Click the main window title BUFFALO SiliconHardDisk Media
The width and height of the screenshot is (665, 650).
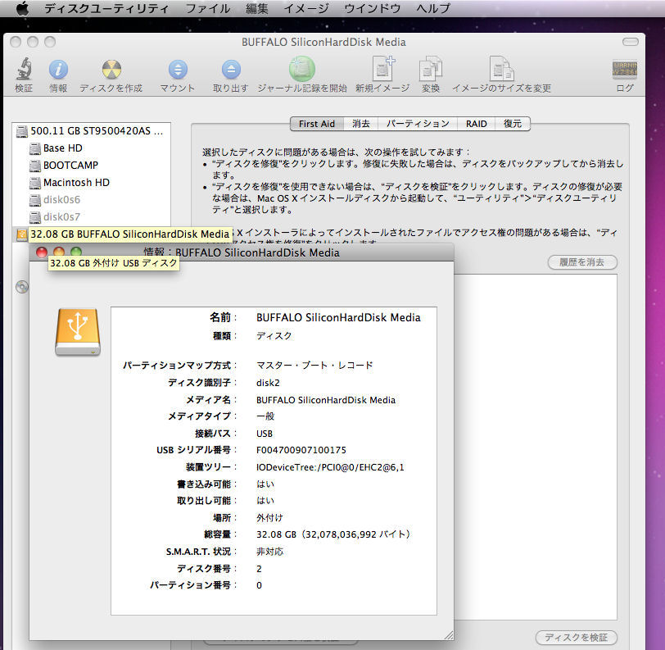point(323,42)
